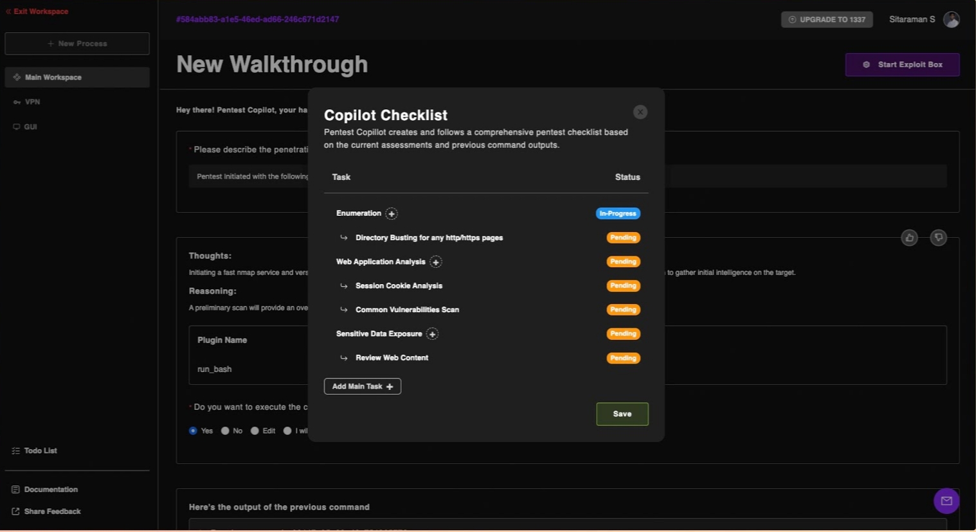
Task: Click Share Feedback in the sidebar
Action: click(x=51, y=511)
